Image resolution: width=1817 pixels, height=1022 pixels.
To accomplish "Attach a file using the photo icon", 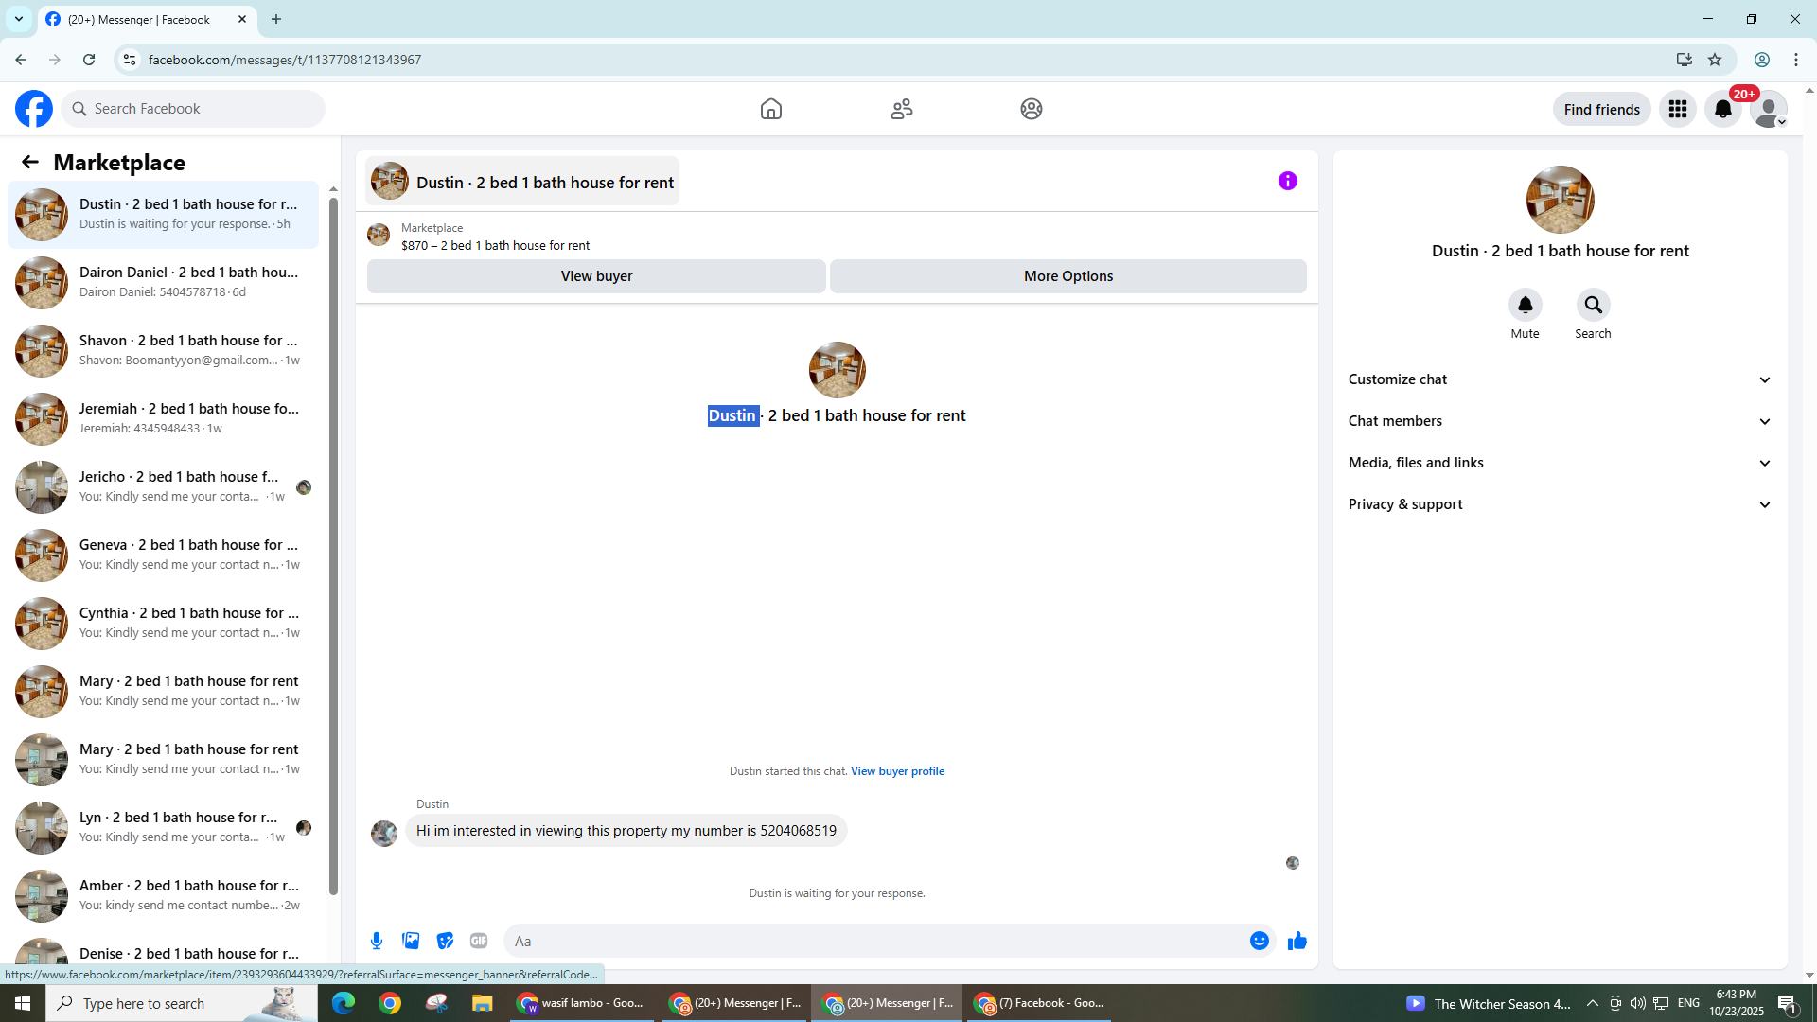I will pos(411,941).
